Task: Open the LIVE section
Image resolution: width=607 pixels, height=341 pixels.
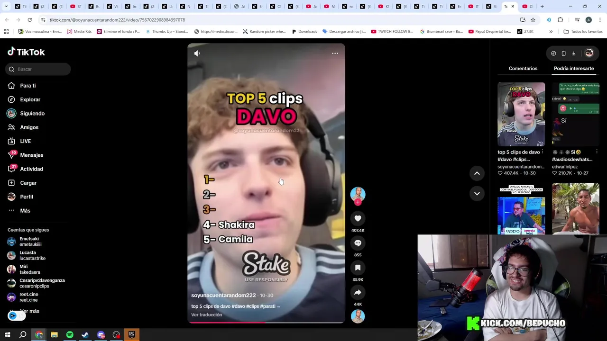Action: [25, 141]
